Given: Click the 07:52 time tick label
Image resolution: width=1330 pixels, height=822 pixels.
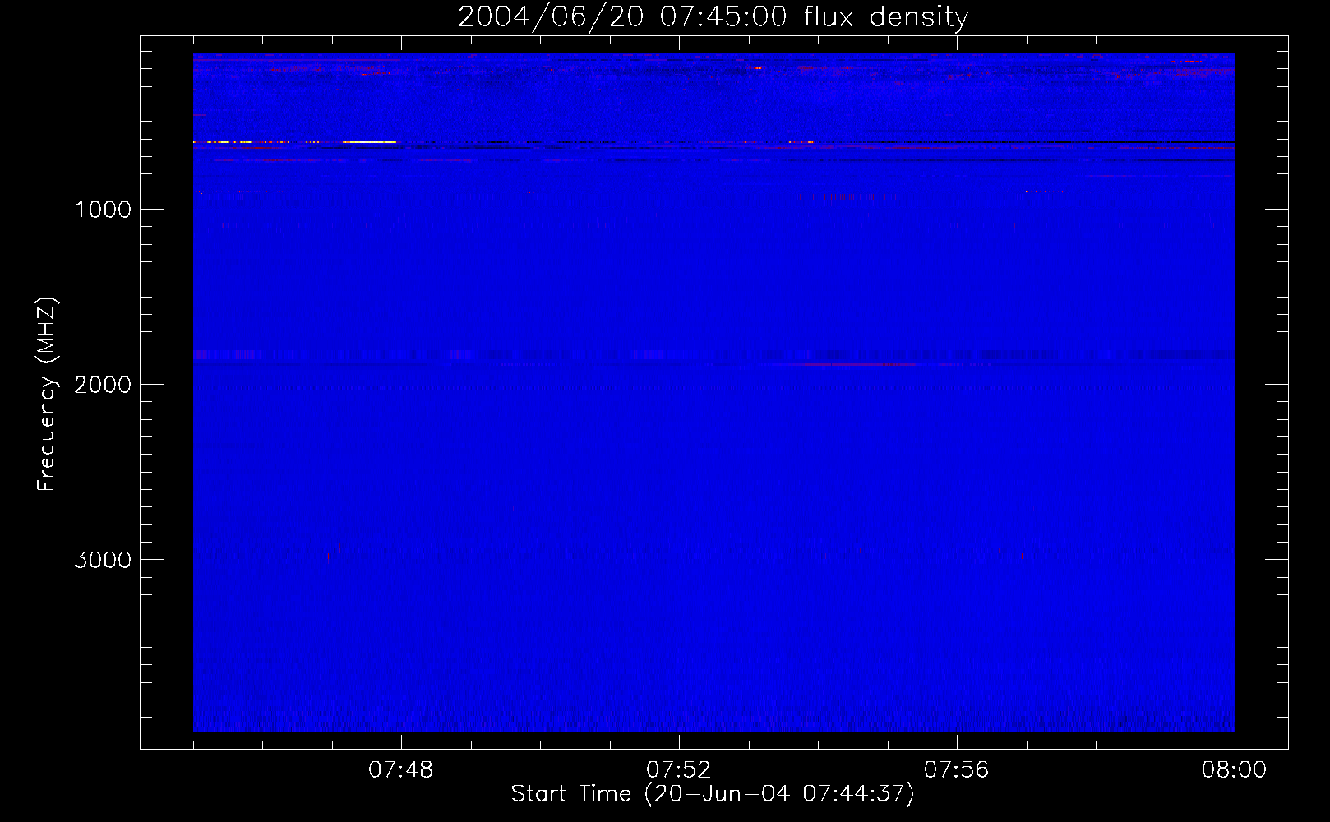Looking at the screenshot, I should coord(679,770).
